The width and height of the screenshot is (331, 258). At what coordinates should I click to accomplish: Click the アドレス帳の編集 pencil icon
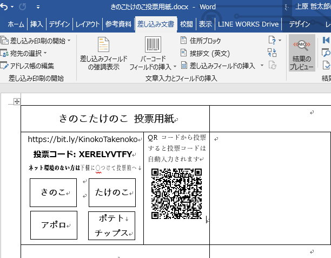click(4, 66)
